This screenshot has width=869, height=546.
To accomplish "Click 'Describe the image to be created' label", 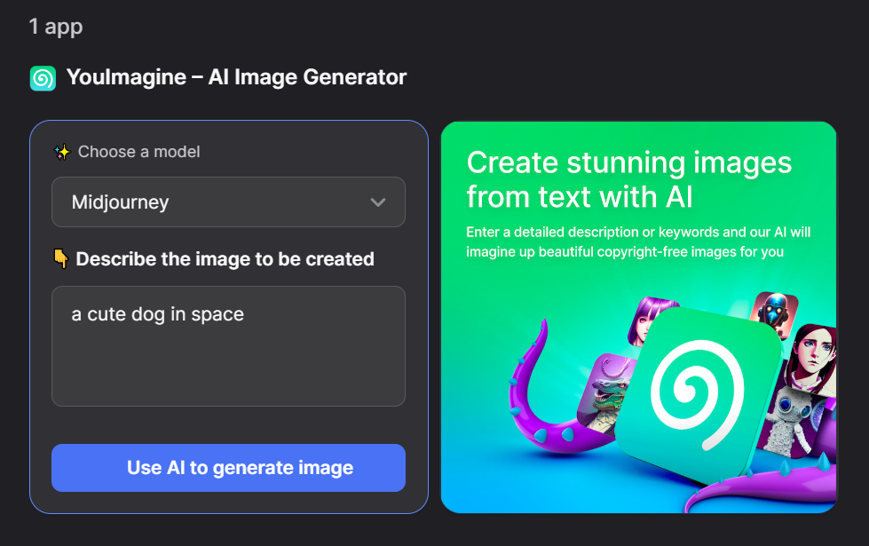I will pyautogui.click(x=225, y=259).
